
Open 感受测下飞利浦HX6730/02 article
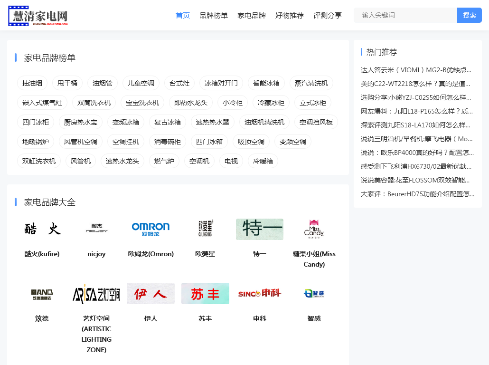416,166
